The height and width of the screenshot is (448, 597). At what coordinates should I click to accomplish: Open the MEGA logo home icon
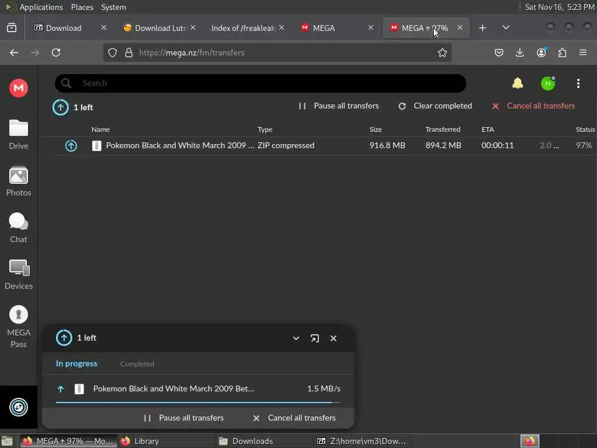pos(18,88)
